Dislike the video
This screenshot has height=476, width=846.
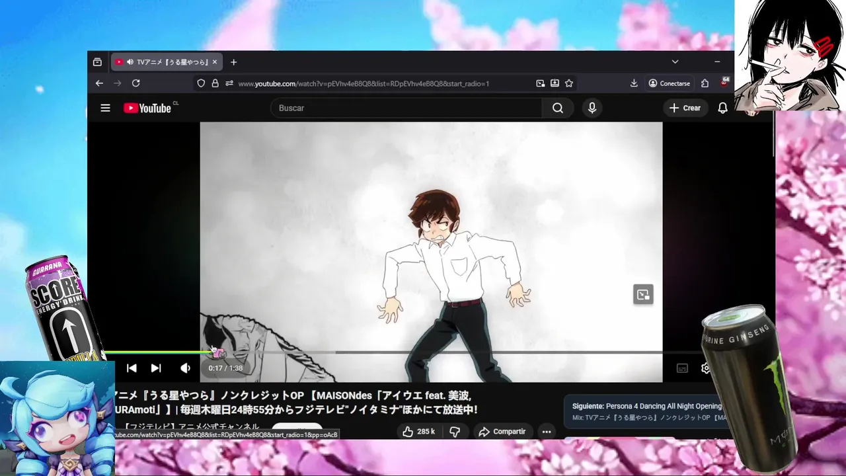tap(455, 432)
